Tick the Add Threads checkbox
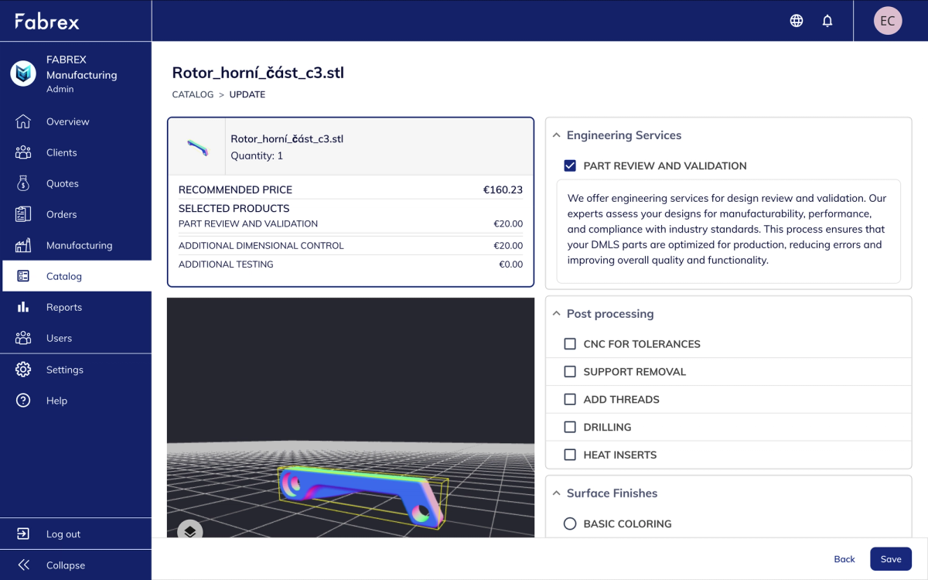 pos(570,400)
